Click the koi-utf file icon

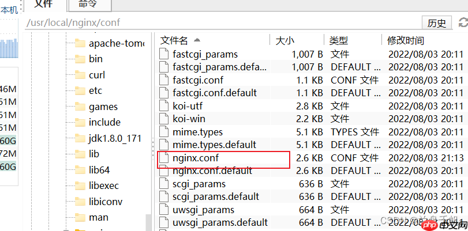point(164,106)
